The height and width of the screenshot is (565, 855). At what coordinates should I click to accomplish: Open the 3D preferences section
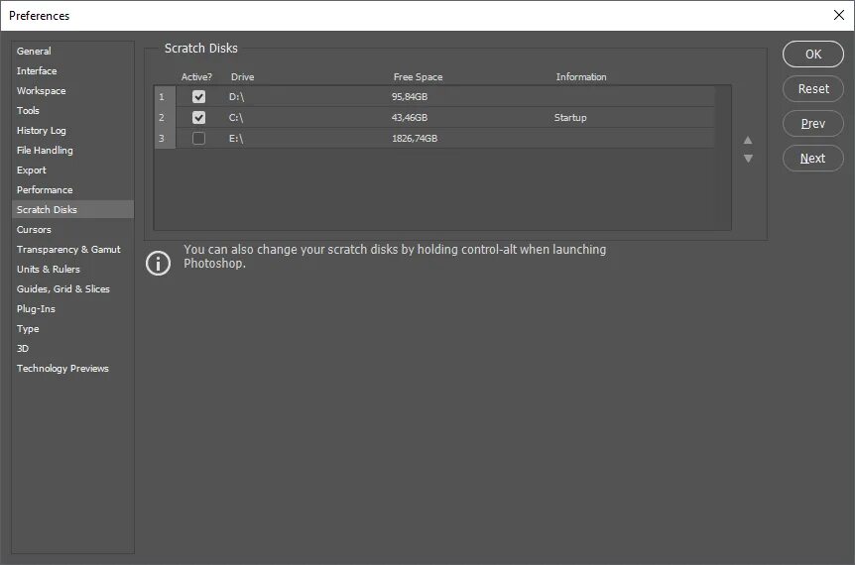[x=23, y=348]
